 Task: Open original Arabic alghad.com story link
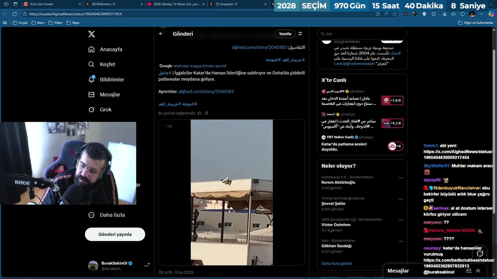pyautogui.click(x=259, y=47)
